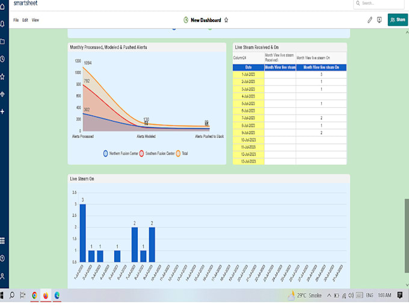The width and height of the screenshot is (409, 307).
Task: Click the Alerts Pushed to Slack axis label
Action: [209, 136]
